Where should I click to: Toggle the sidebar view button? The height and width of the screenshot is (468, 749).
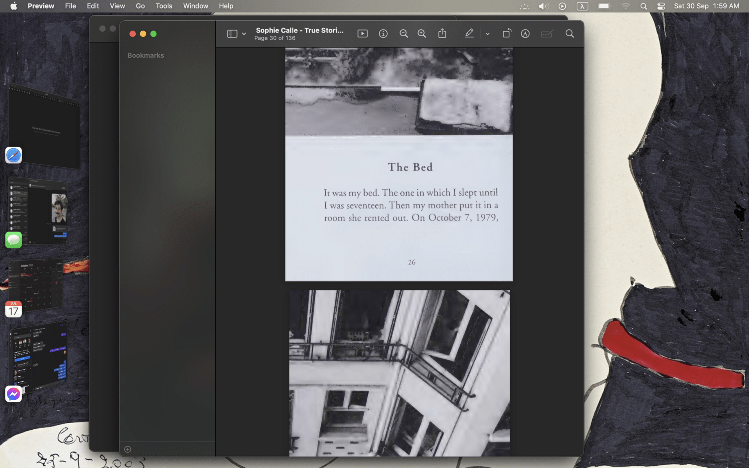pos(232,34)
